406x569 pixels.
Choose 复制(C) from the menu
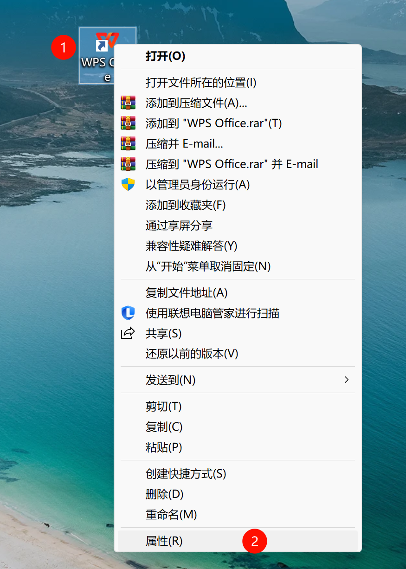(238, 427)
